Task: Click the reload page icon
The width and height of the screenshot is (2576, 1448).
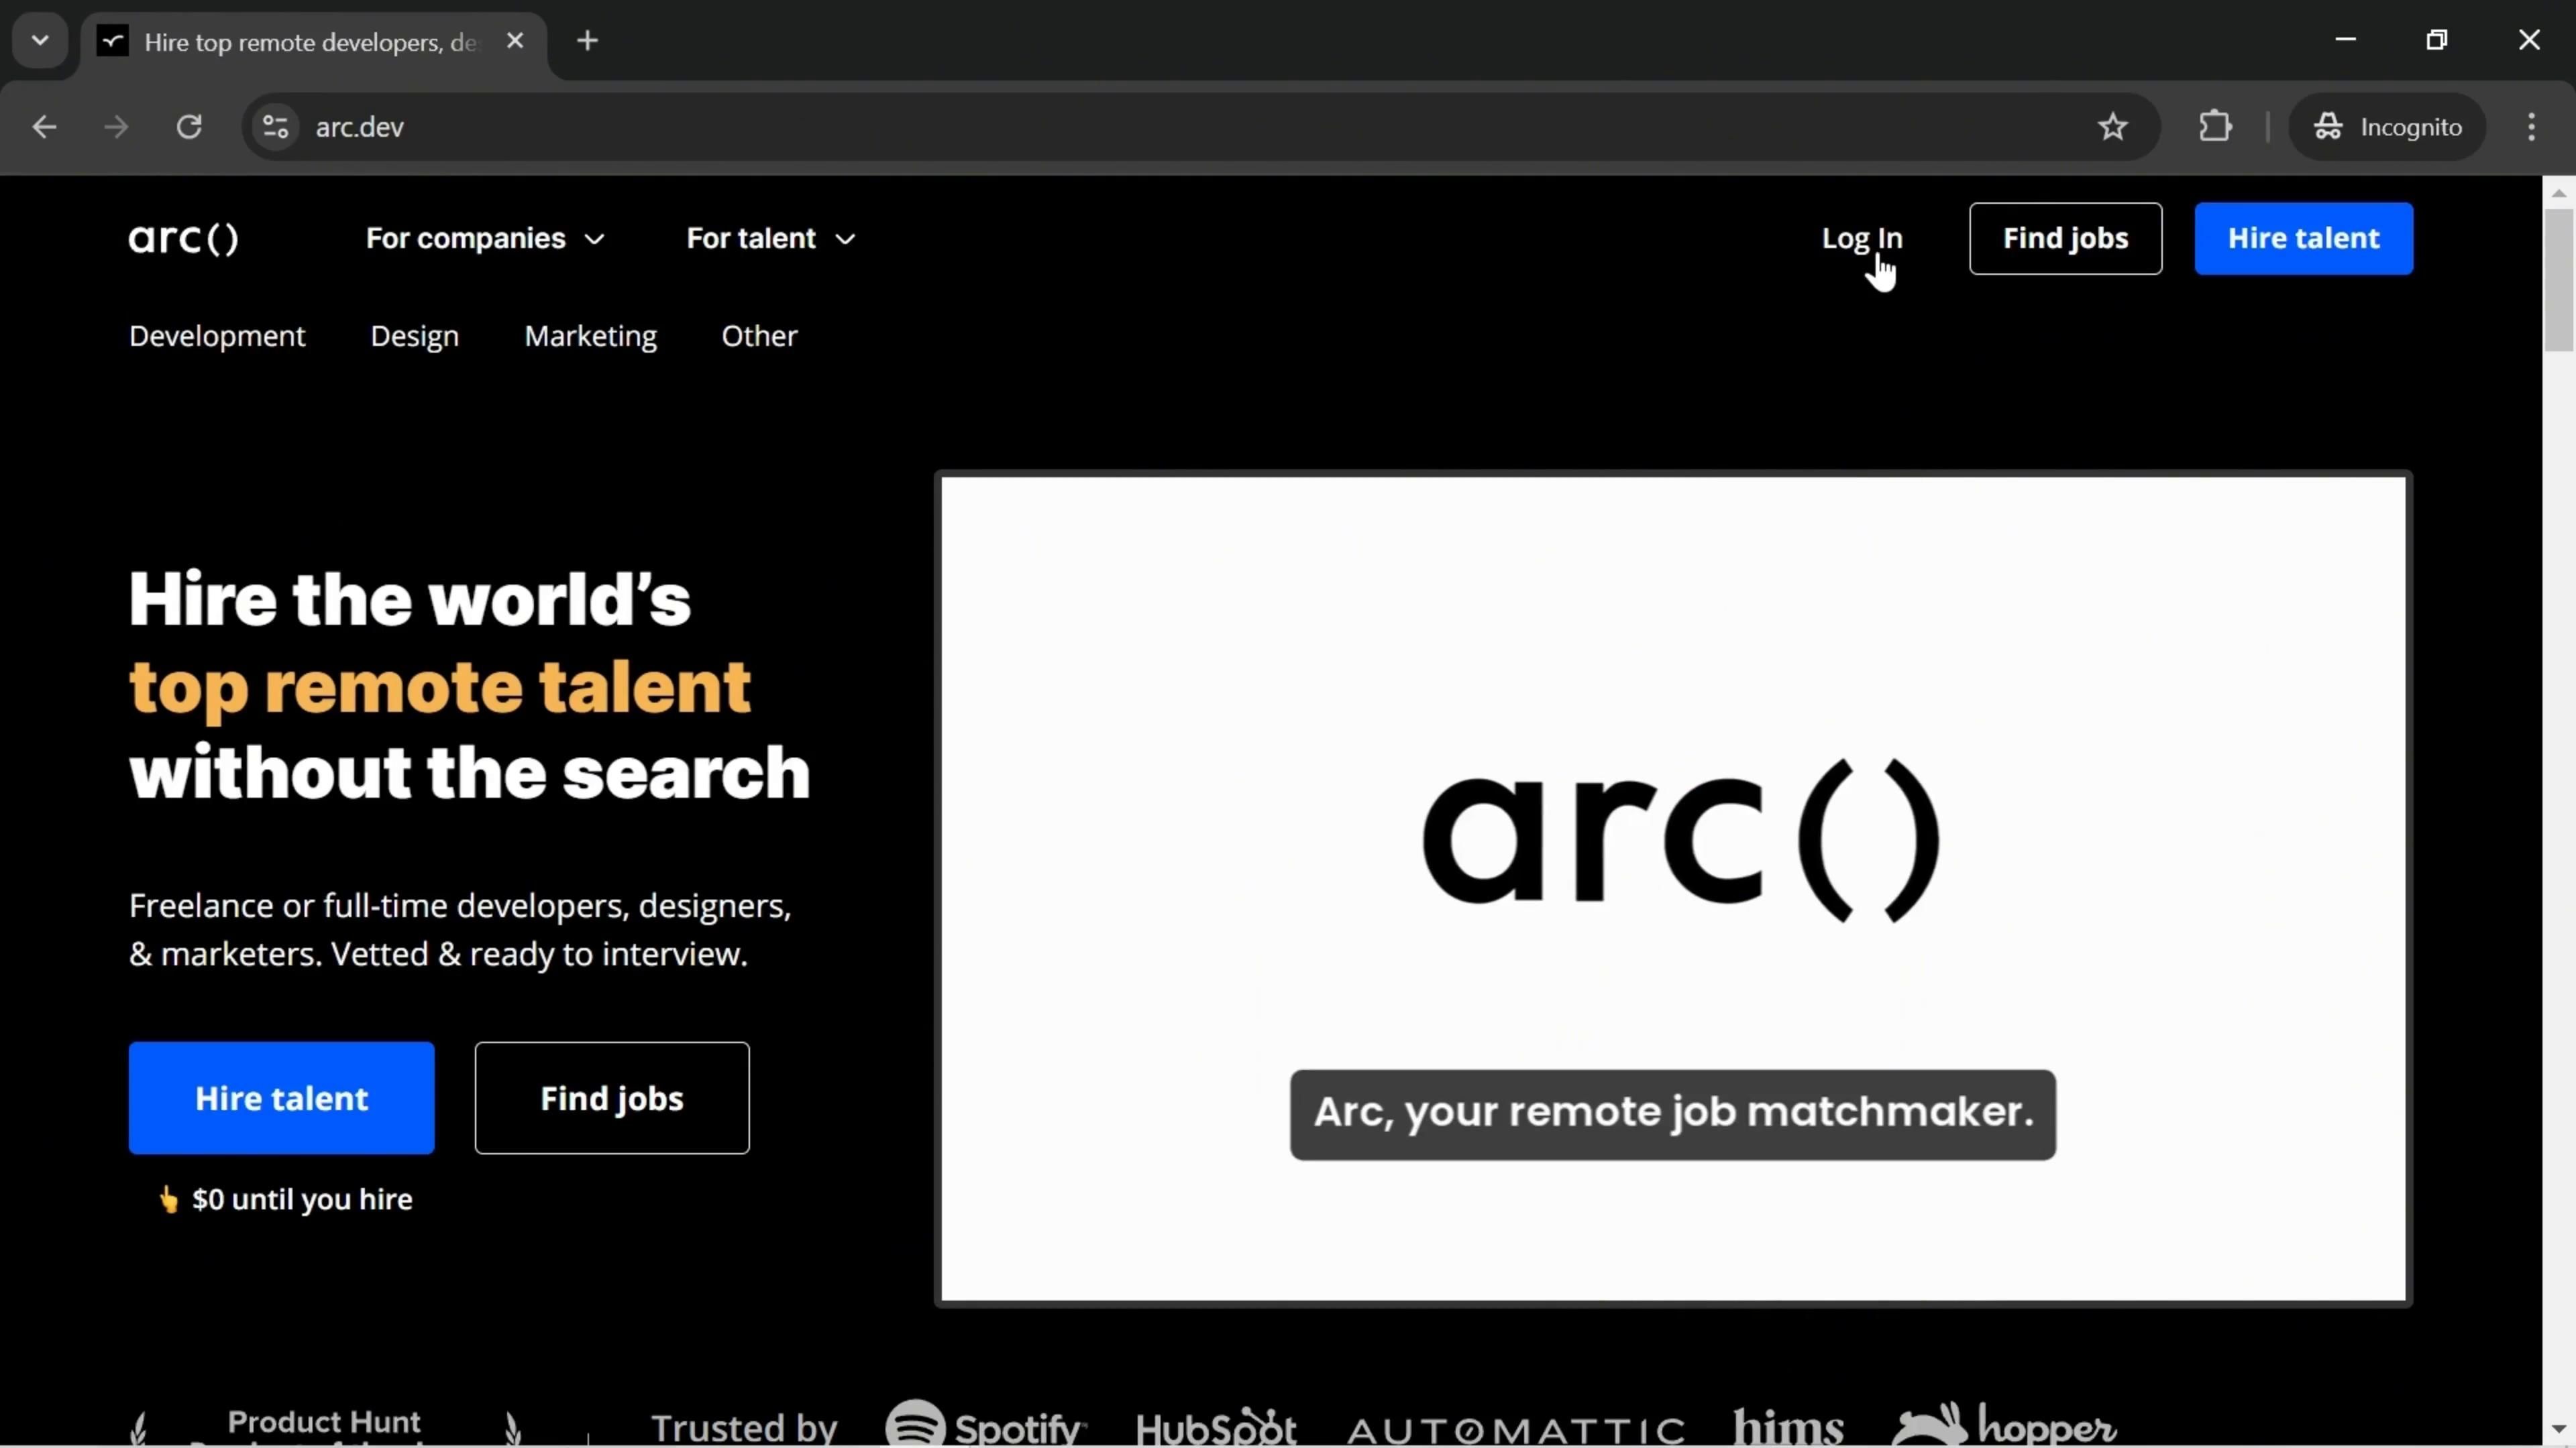Action: (189, 127)
